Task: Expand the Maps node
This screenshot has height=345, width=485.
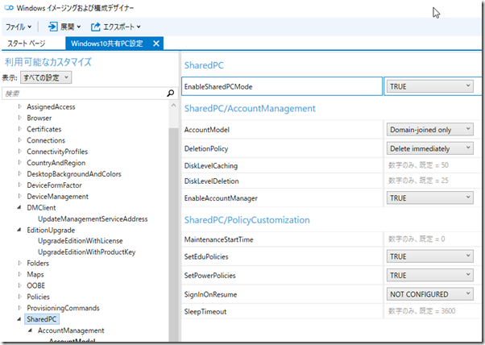Action: [x=20, y=274]
